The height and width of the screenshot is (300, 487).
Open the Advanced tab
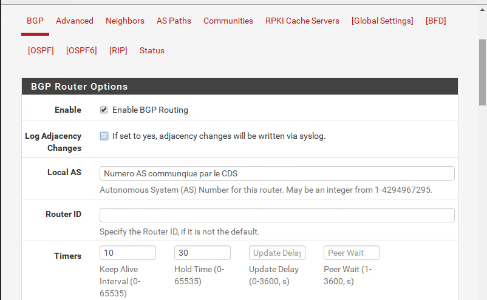pos(75,21)
